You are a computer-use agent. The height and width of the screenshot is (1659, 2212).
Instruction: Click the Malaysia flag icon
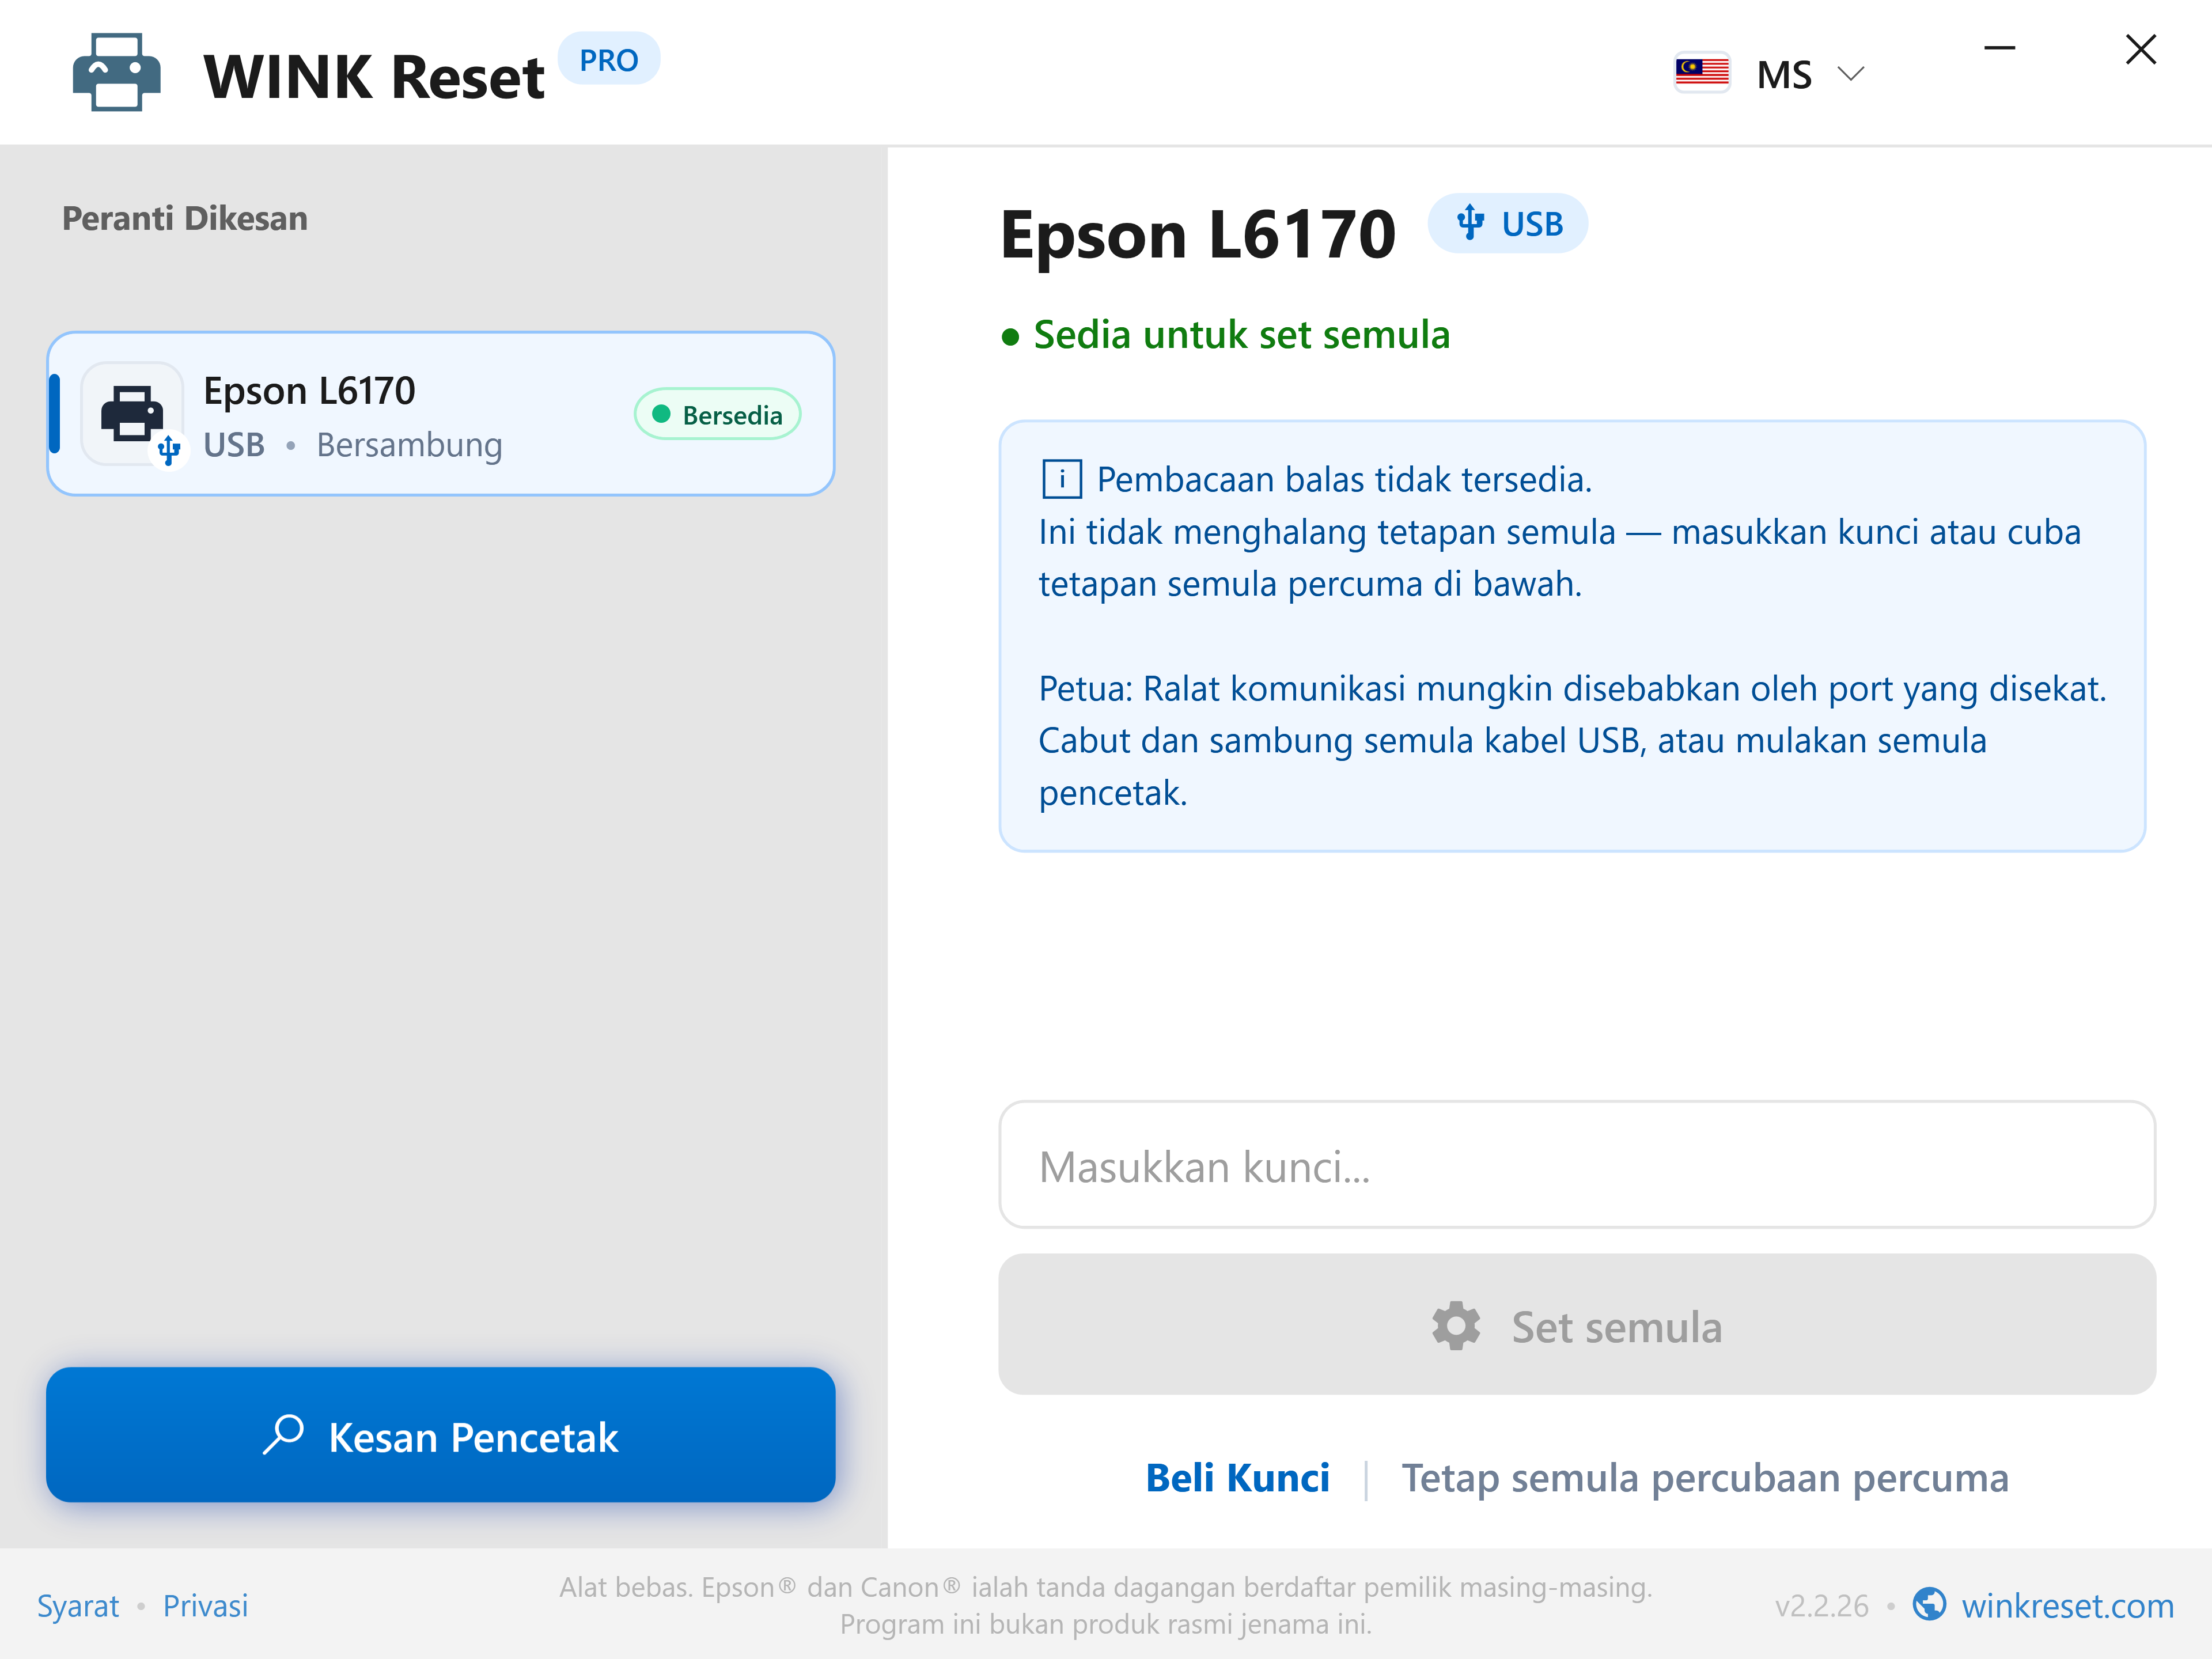pos(1701,73)
